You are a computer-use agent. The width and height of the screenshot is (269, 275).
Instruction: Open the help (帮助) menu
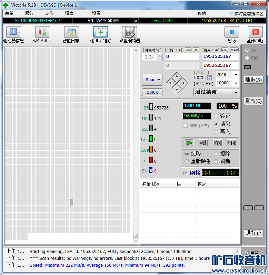202,13
